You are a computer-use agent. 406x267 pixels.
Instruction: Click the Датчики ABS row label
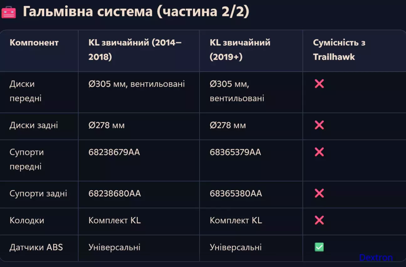[x=36, y=247]
